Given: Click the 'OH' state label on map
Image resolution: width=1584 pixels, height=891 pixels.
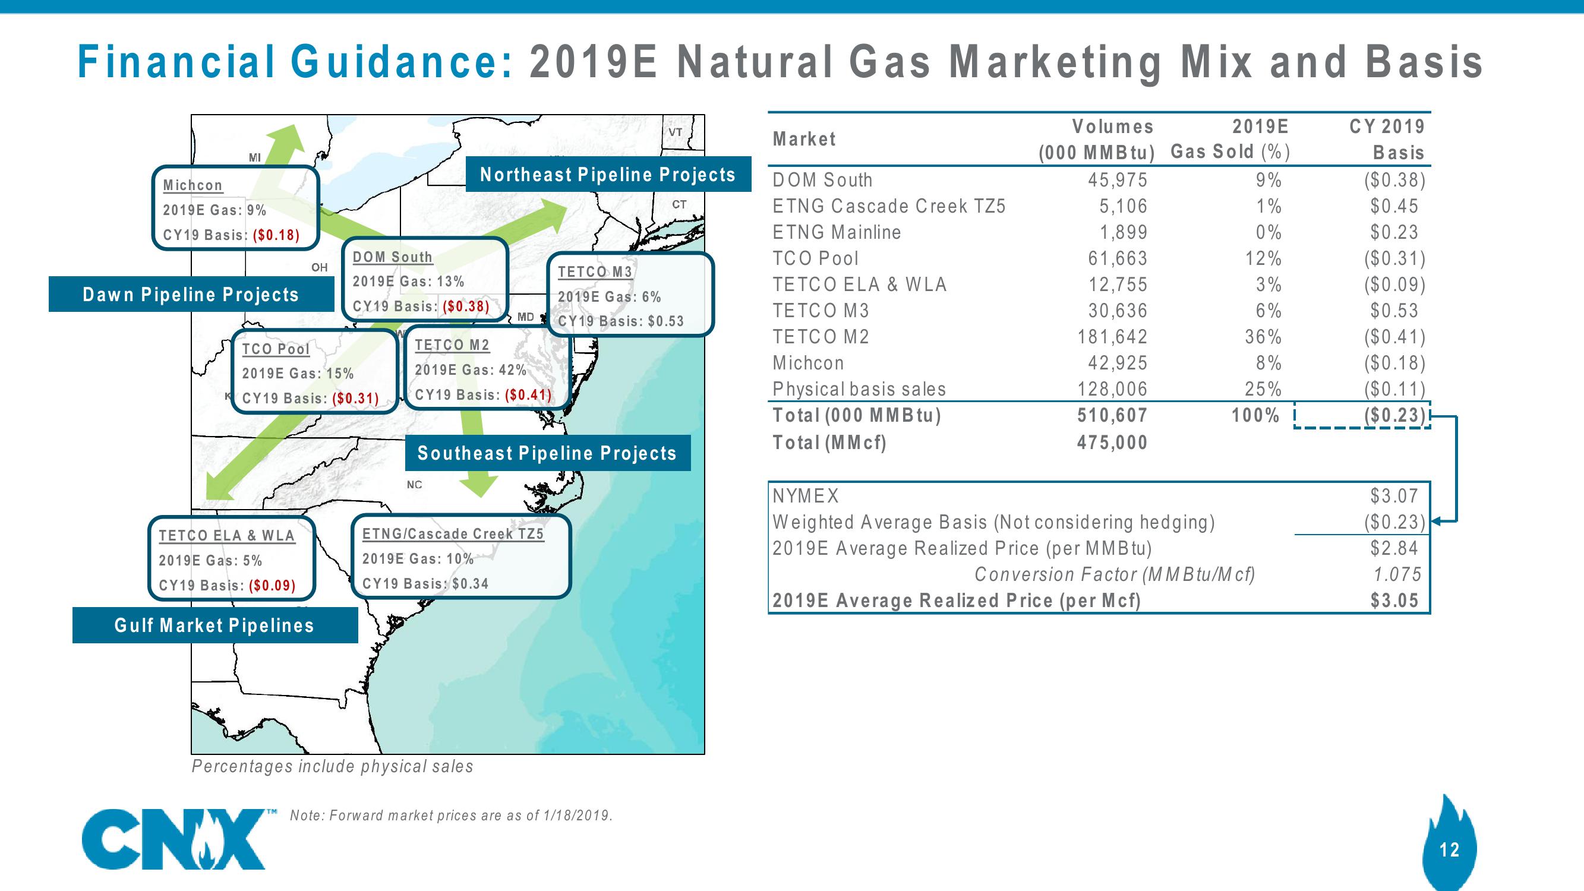Looking at the screenshot, I should pos(319,267).
